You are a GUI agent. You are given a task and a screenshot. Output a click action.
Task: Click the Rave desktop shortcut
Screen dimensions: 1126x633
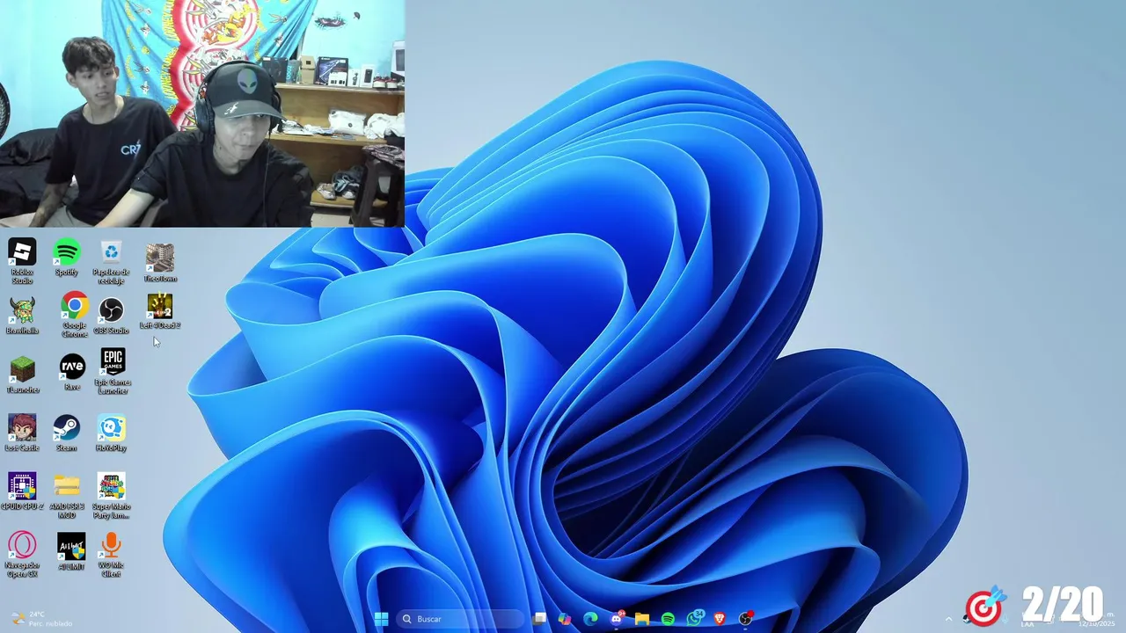pos(72,372)
